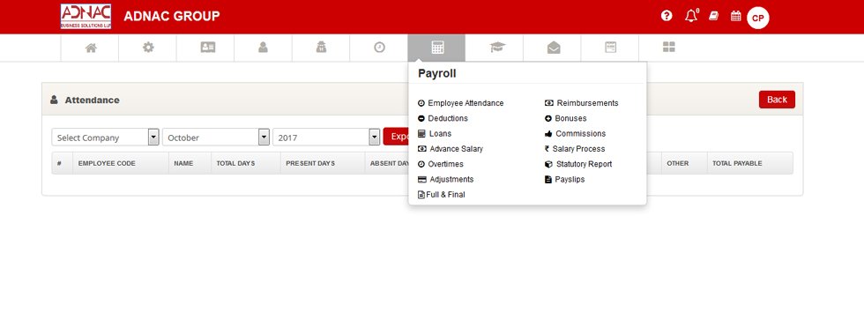Open the notifications bell icon
Image resolution: width=864 pixels, height=335 pixels.
click(x=691, y=16)
